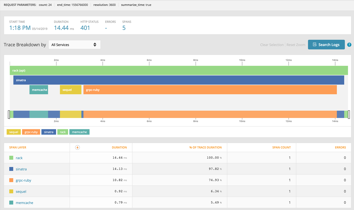Sort by the Duration column header
The image size is (354, 210).
tap(119, 147)
